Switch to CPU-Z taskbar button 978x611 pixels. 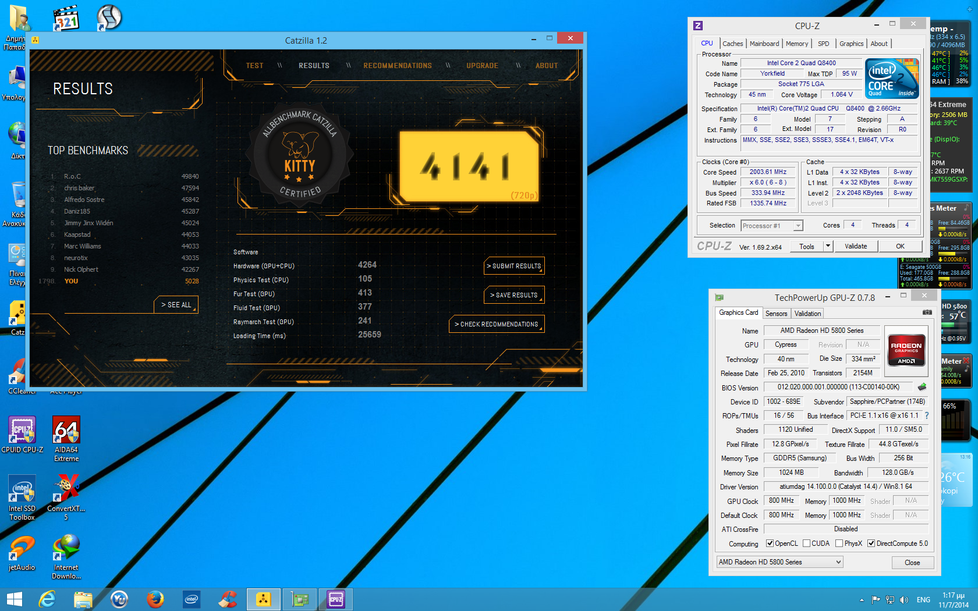click(336, 599)
